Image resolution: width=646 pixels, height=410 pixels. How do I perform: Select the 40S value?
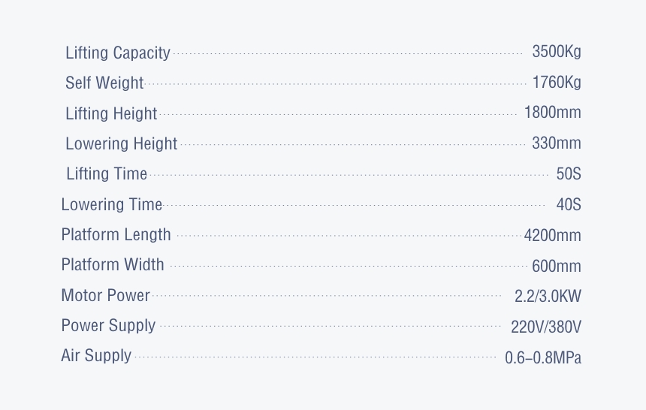coord(569,204)
